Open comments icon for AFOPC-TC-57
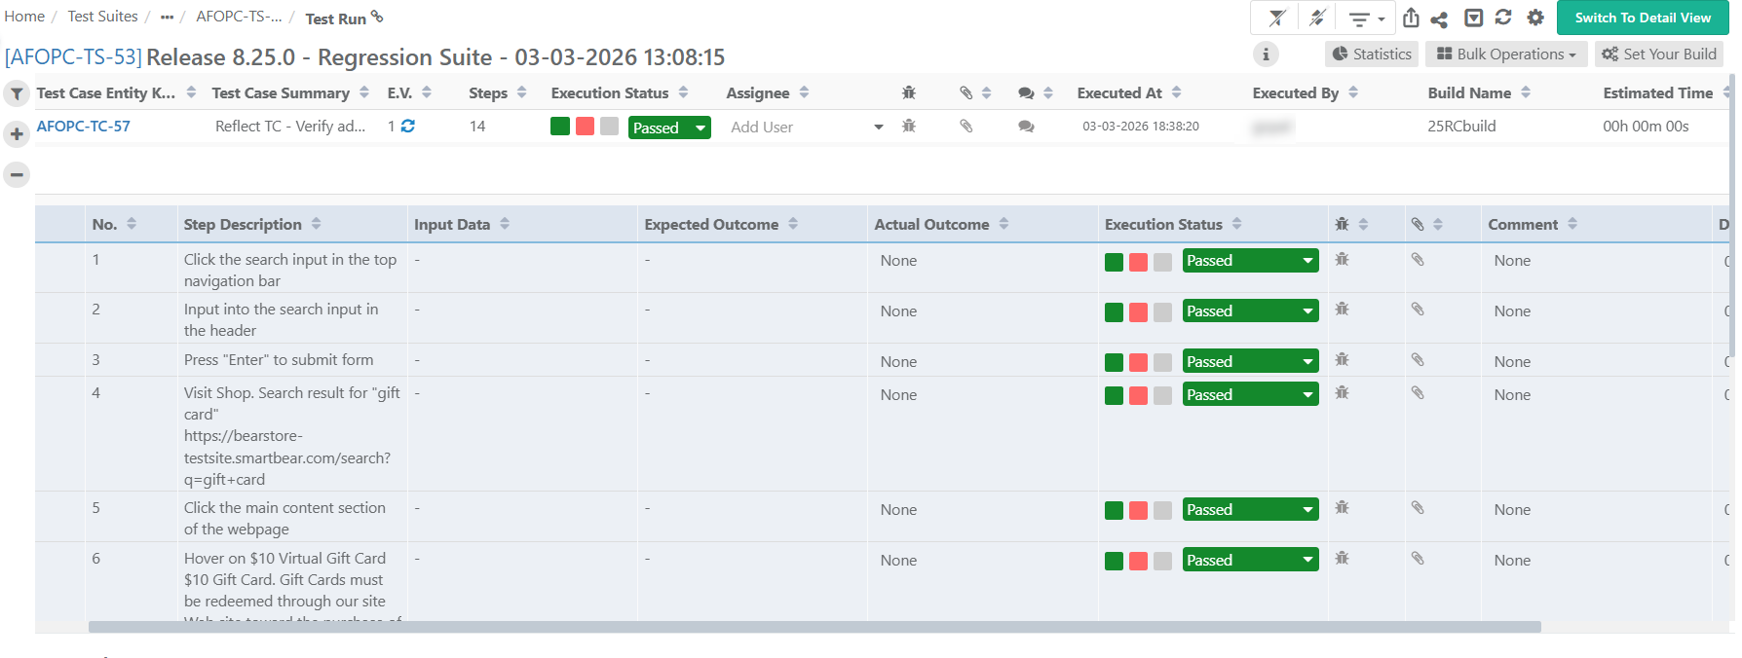Viewport: 1742px width, 658px height. click(1026, 127)
